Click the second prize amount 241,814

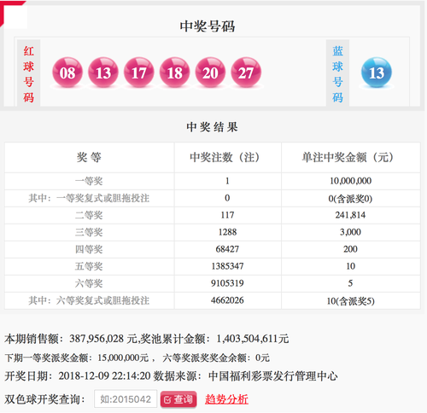tap(350, 215)
